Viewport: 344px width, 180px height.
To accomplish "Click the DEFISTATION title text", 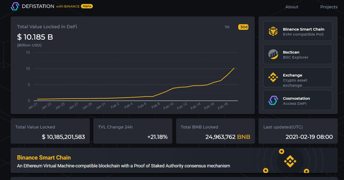I will pyautogui.click(x=38, y=6).
